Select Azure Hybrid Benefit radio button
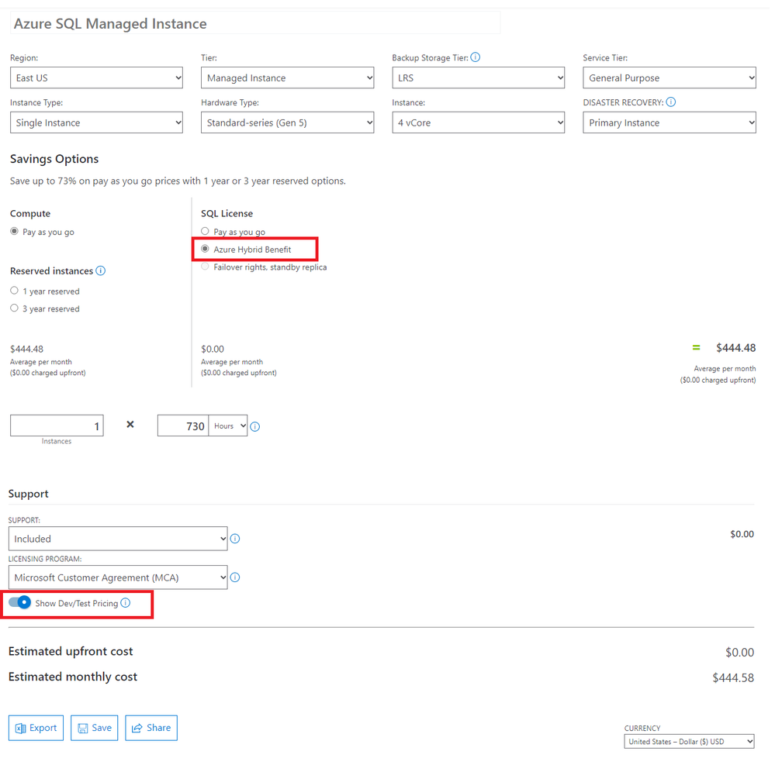This screenshot has width=775, height=765. pos(205,249)
